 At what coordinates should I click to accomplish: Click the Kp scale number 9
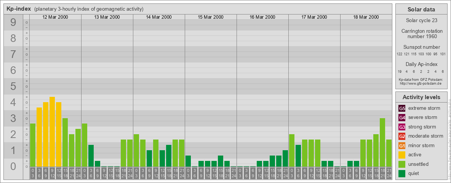pos(13,22)
